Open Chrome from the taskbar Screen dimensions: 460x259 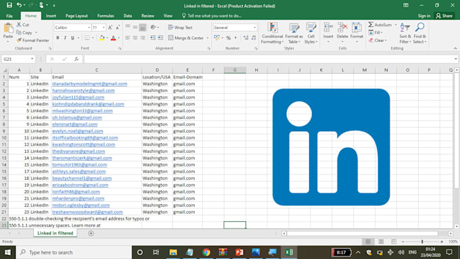[206, 252]
